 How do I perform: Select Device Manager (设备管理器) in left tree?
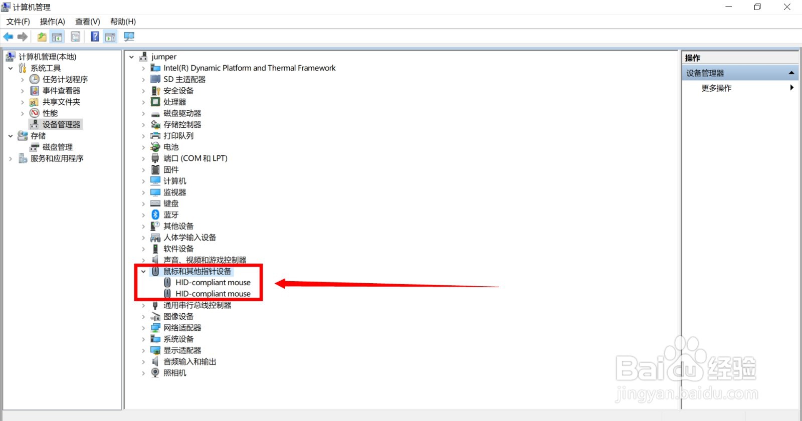[x=61, y=124]
